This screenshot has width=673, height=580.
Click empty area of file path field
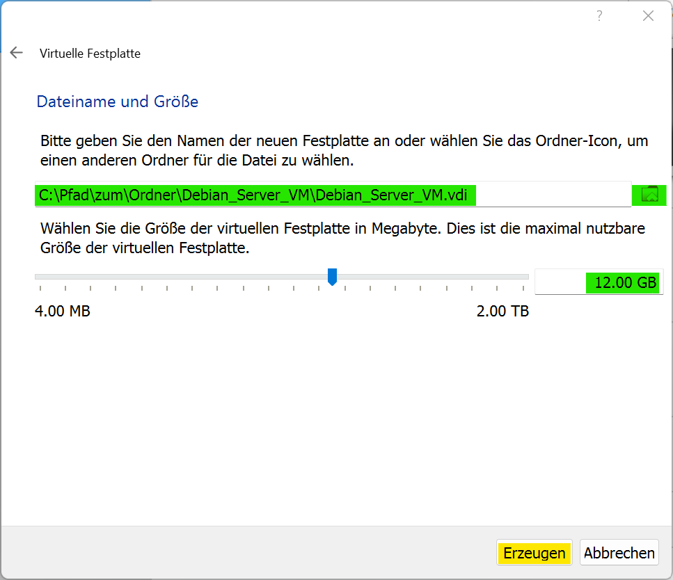pos(554,195)
